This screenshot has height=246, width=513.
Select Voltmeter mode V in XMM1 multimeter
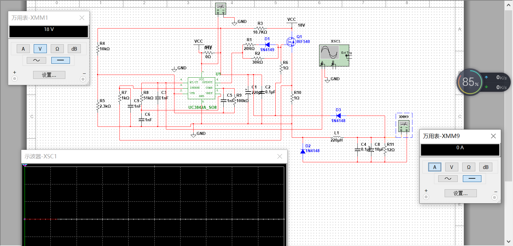click(x=40, y=49)
